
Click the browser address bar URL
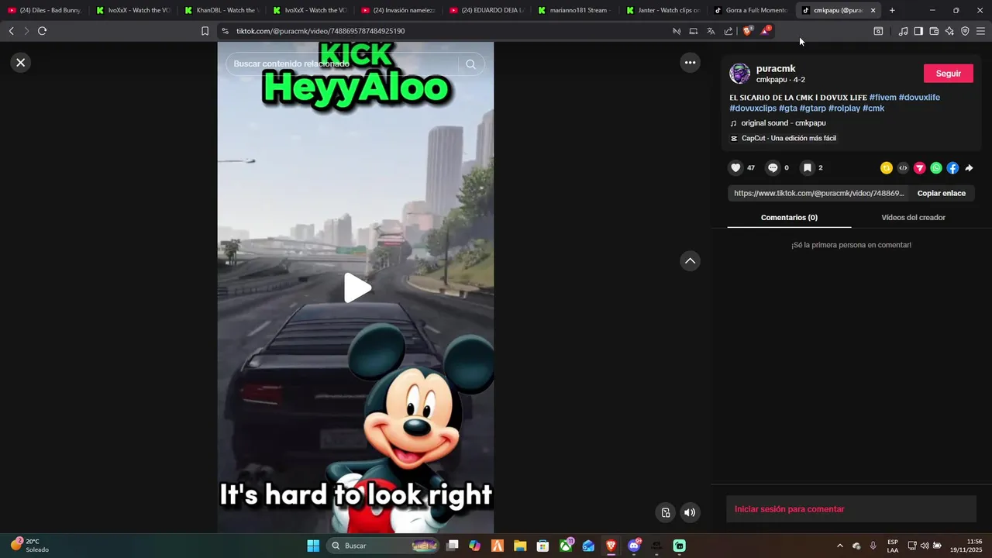coord(321,31)
